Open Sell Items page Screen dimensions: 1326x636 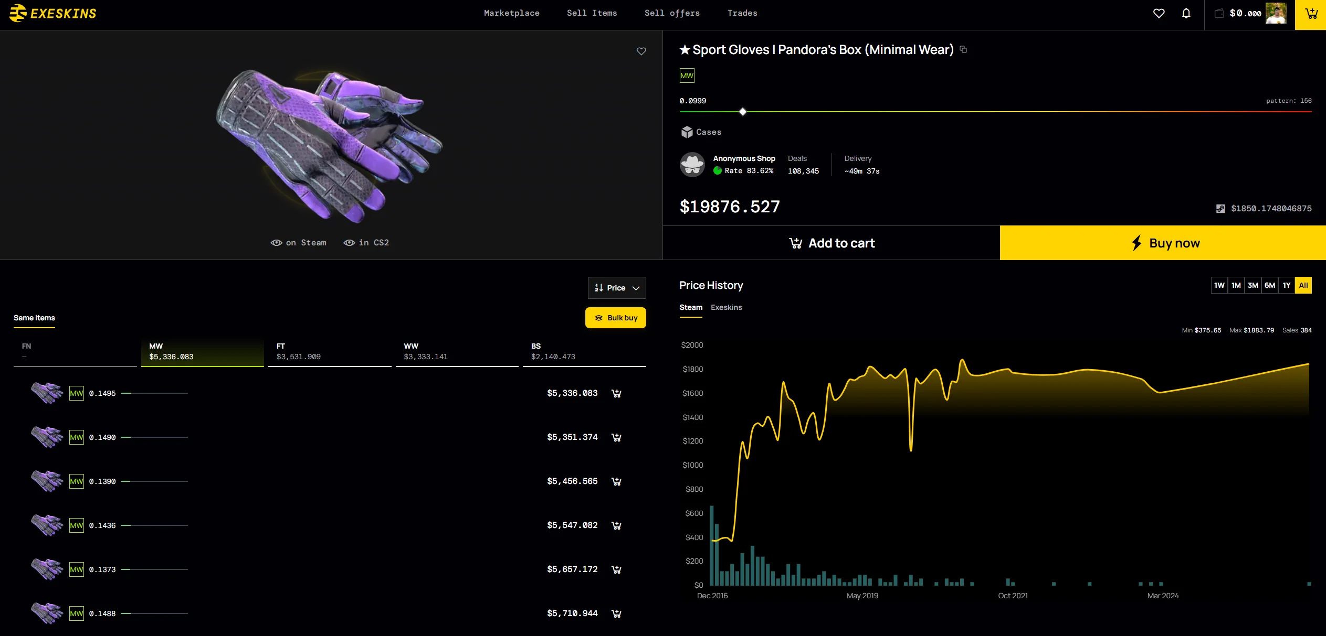pos(592,13)
